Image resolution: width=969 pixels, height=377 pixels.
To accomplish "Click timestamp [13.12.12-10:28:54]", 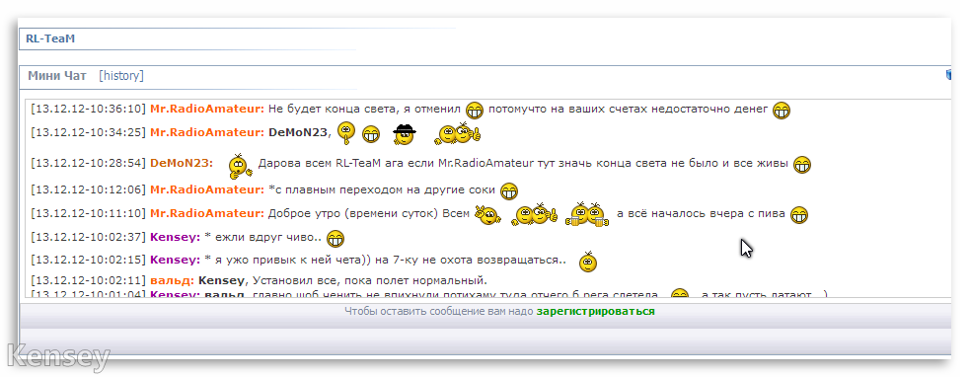I will [x=89, y=163].
